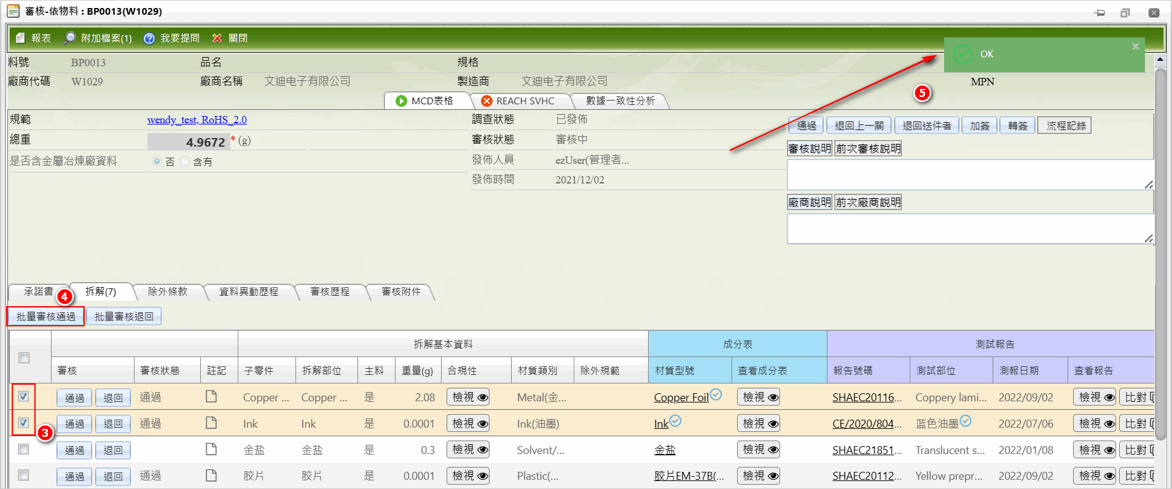Open 附加檔案(1) attachments
The image size is (1172, 489).
98,38
